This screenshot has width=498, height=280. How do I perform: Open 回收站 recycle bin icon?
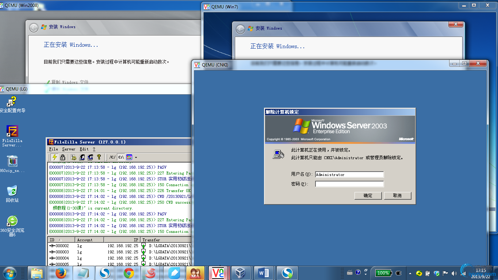[x=12, y=194]
